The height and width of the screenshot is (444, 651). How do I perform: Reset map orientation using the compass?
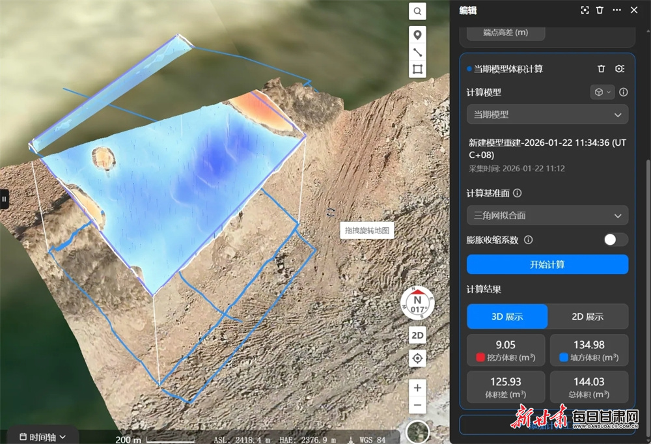pos(417,301)
